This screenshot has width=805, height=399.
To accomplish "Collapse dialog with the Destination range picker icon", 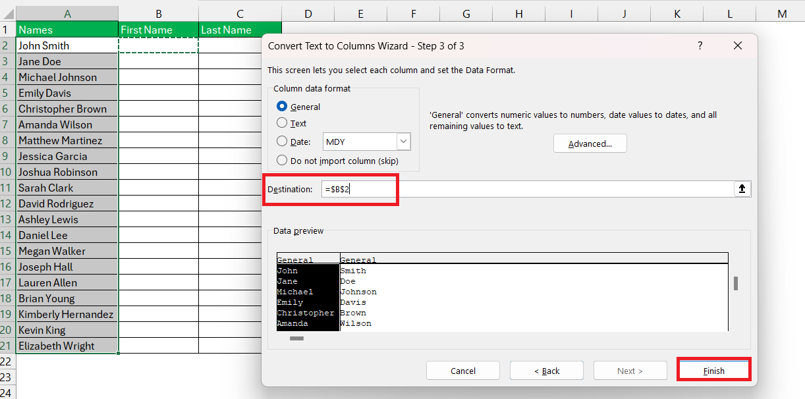I will [x=742, y=189].
